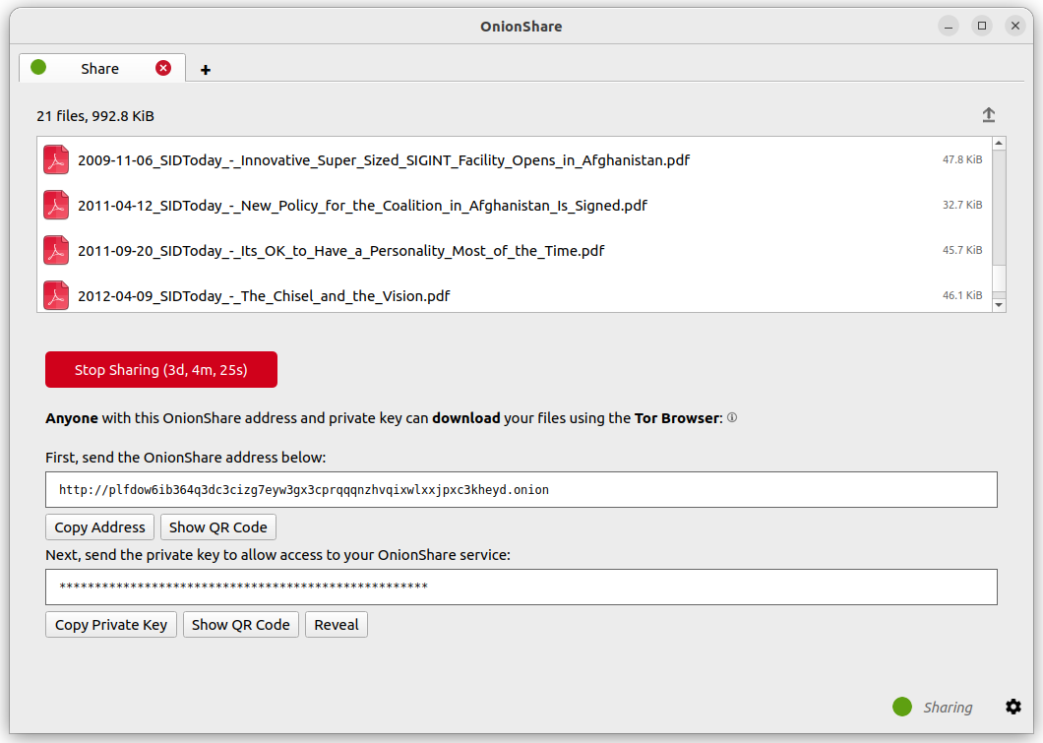Click the green Sharing status indicator
This screenshot has height=743, width=1043.
(902, 707)
